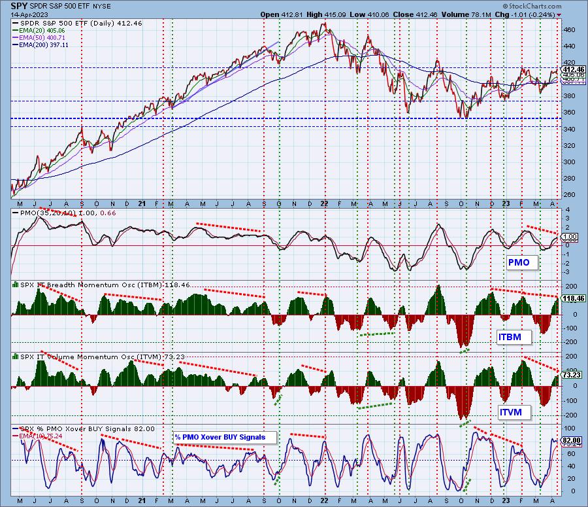588x507 pixels.
Task: Click the SPY ticker symbol heading
Action: 19,6
